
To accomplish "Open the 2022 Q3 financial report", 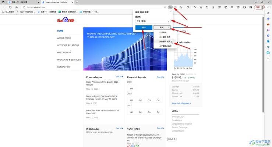I will coord(149,100).
